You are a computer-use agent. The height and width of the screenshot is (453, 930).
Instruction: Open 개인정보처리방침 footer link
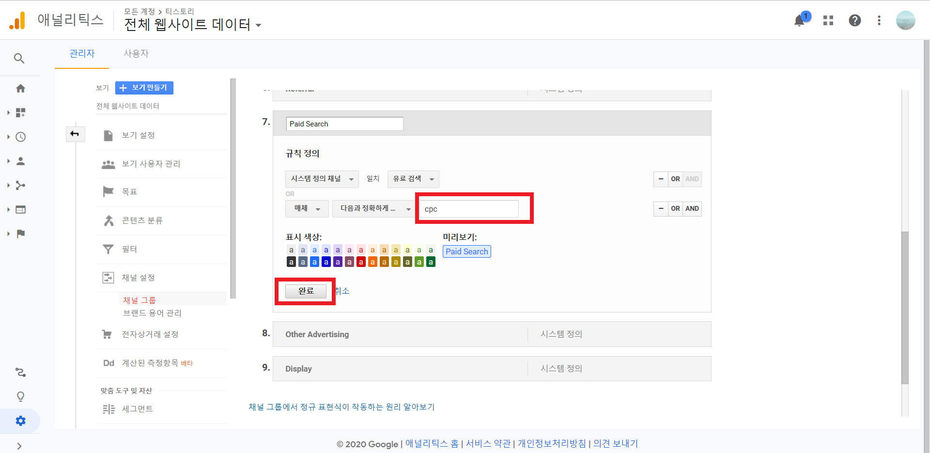tap(552, 443)
